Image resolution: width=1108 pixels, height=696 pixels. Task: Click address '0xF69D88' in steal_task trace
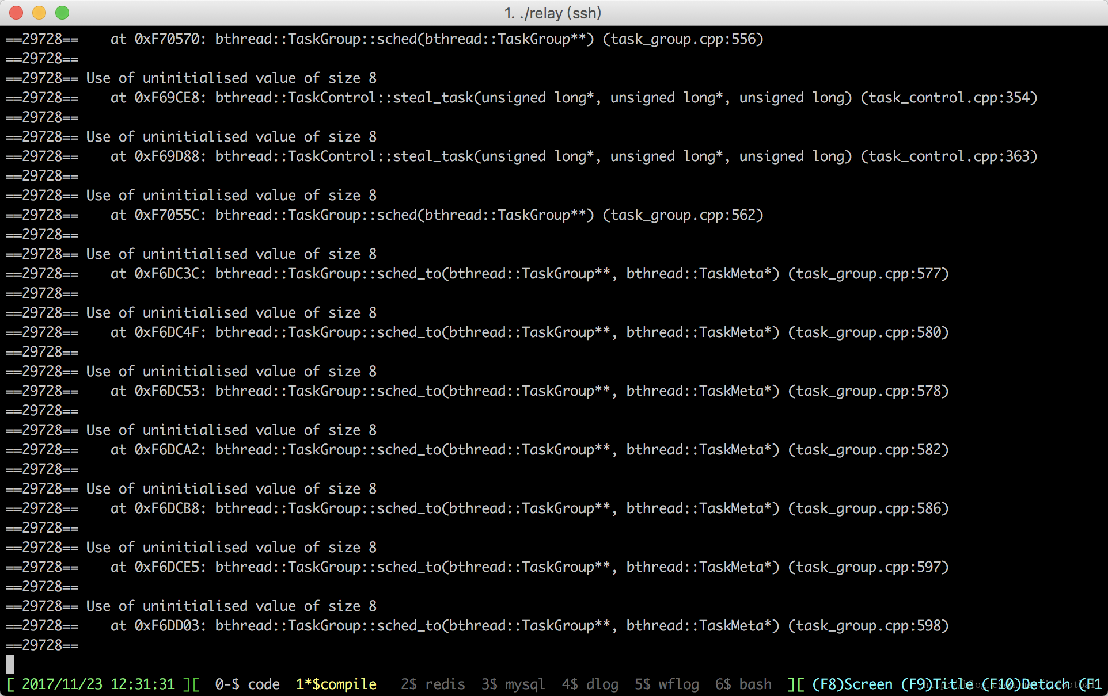[x=167, y=156]
